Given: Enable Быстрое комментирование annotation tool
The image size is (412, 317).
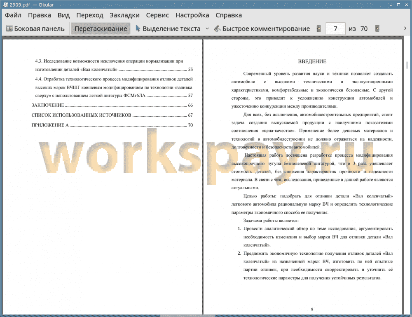Looking at the screenshot, I should pos(262,29).
